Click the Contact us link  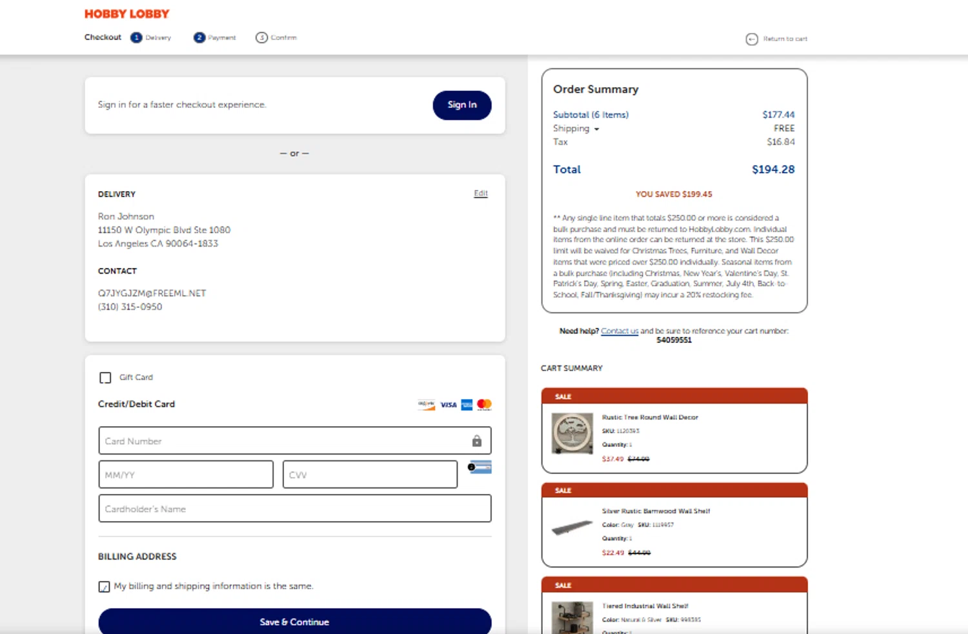620,331
